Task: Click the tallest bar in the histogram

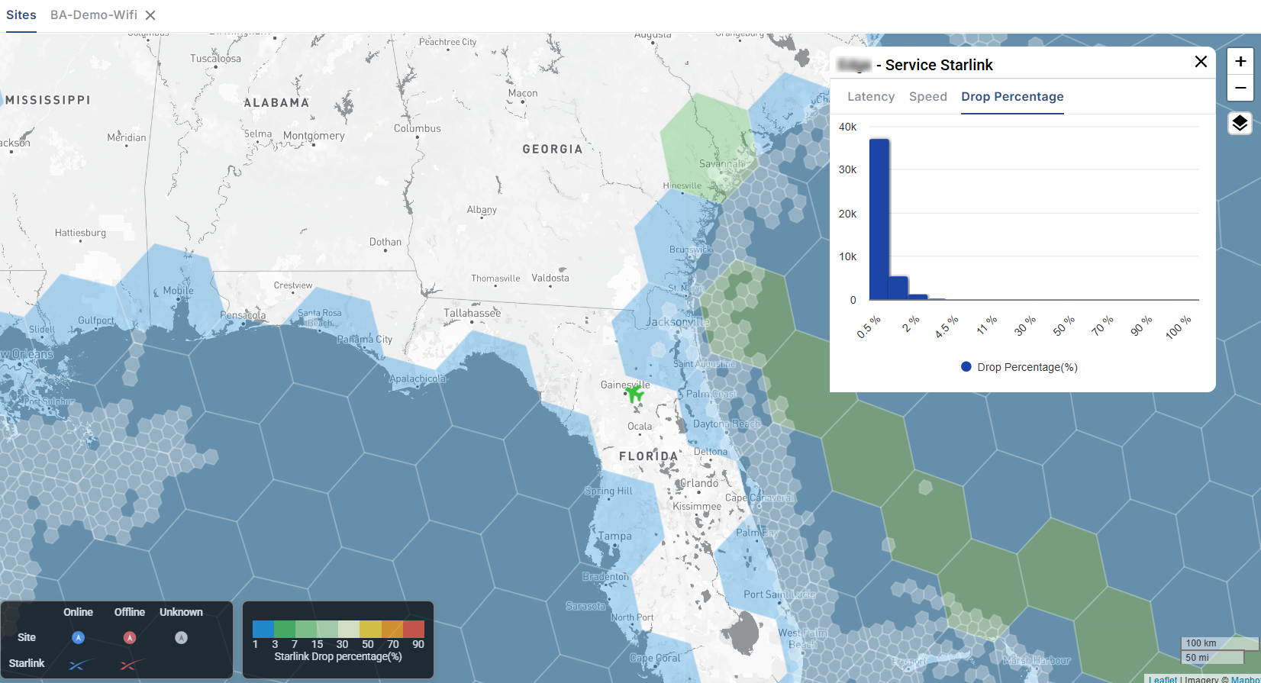Action: point(879,220)
